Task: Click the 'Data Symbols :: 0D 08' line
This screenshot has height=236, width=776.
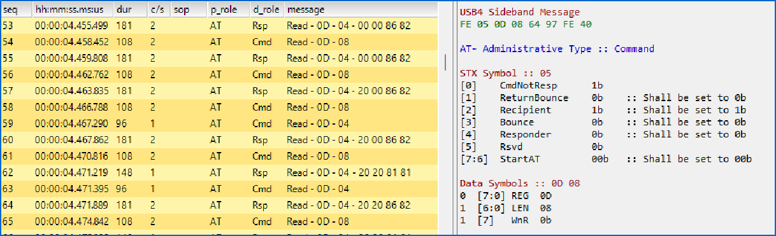Action: point(520,183)
